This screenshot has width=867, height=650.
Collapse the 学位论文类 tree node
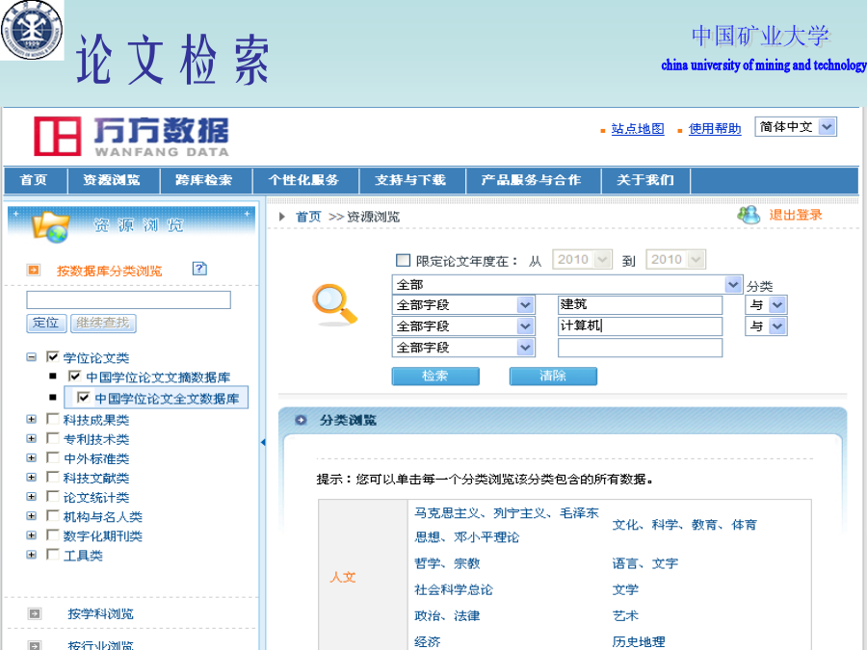tap(32, 357)
